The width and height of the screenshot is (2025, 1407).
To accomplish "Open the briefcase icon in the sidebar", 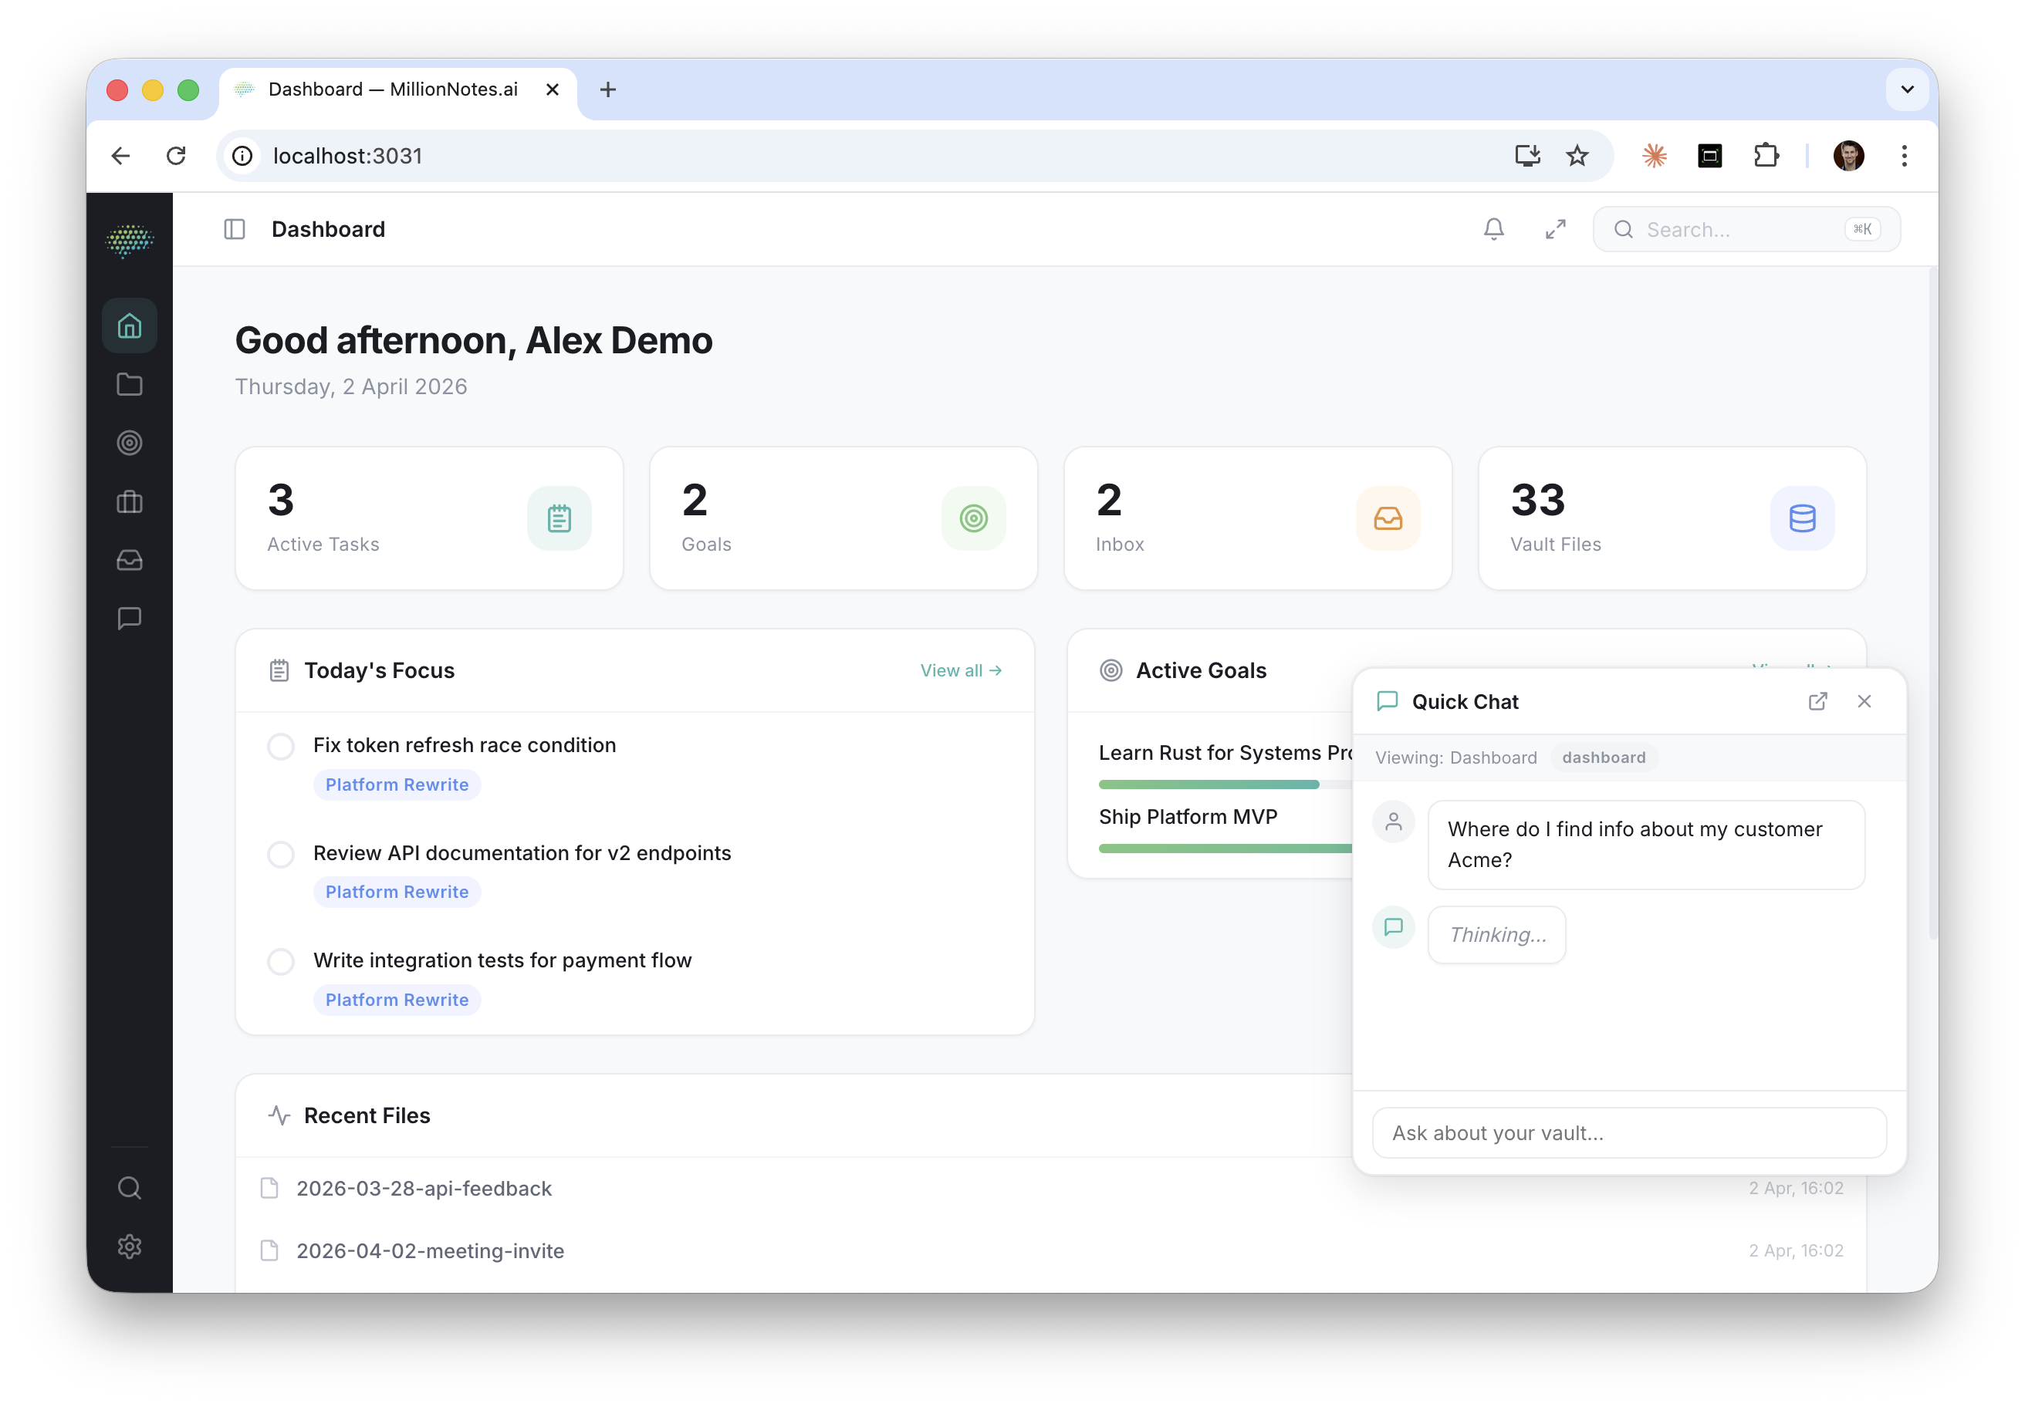I will (x=130, y=501).
